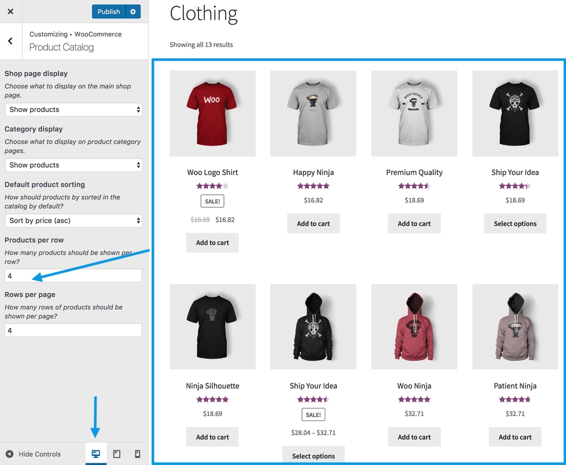
Task: Click the star rating of Woo Ninja
Action: (414, 400)
